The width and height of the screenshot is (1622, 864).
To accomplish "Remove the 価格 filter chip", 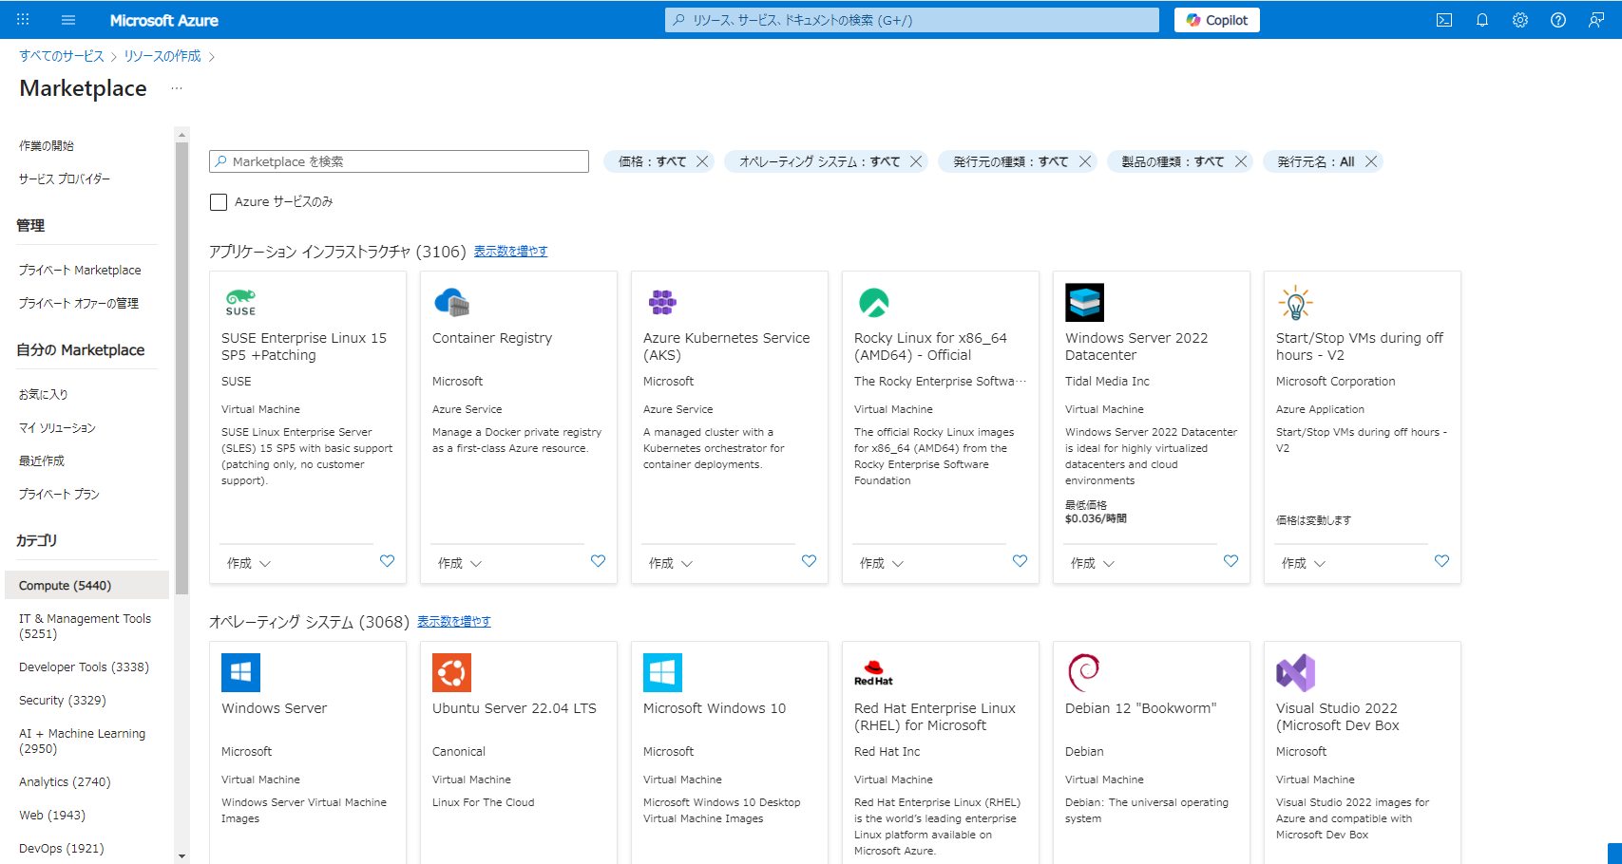I will pos(702,161).
